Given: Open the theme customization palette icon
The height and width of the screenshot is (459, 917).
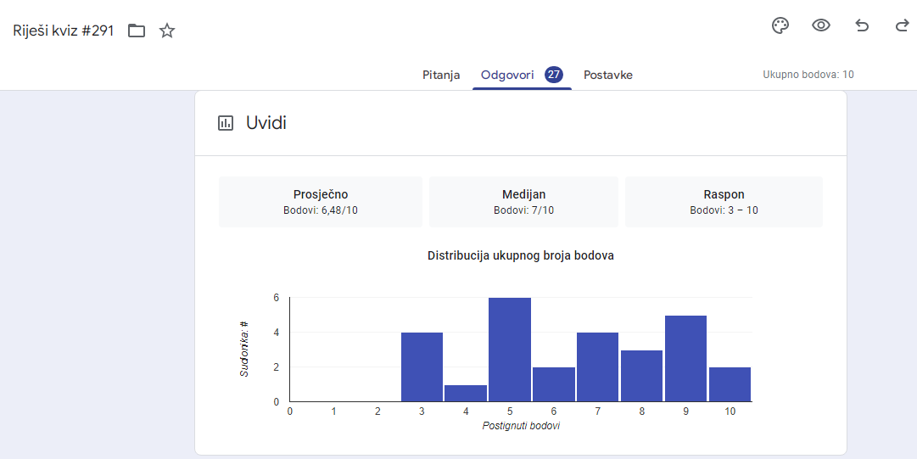Looking at the screenshot, I should (780, 25).
